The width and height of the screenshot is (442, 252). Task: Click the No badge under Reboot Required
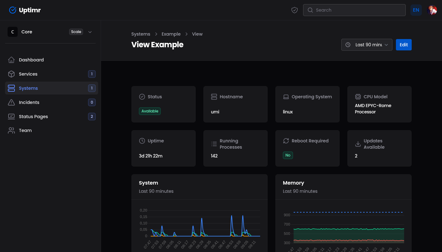tap(288, 155)
